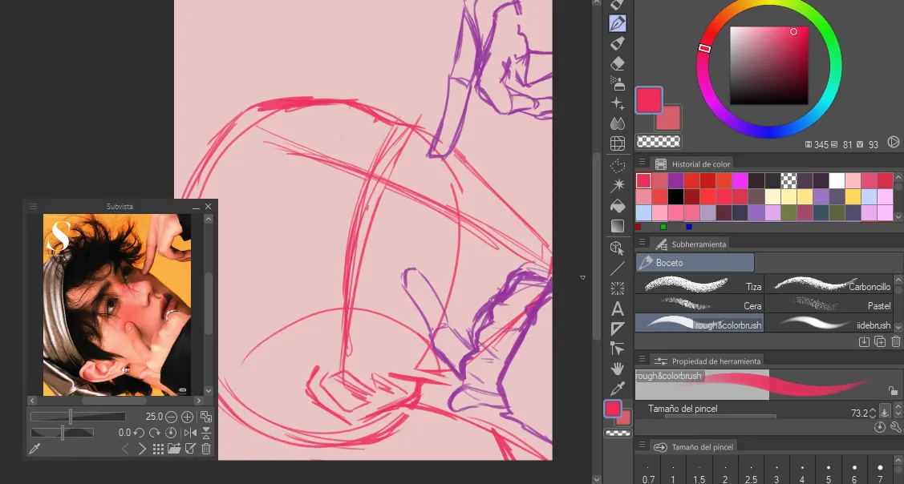Image resolution: width=904 pixels, height=484 pixels.
Task: Select the Pen tool in the toolbar
Action: coord(618,23)
